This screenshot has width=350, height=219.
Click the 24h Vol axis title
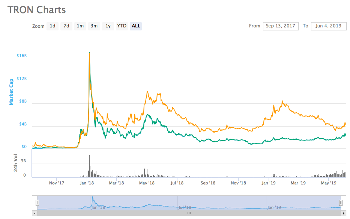(15, 163)
